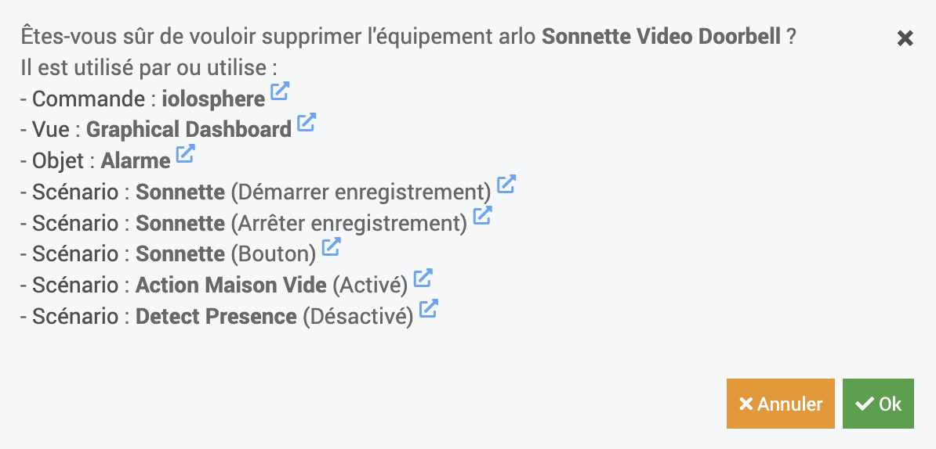Confirm deletion with the green Ok button
936x449 pixels.
[x=878, y=404]
